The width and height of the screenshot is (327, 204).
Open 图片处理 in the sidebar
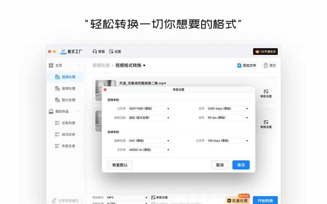pyautogui.click(x=58, y=100)
